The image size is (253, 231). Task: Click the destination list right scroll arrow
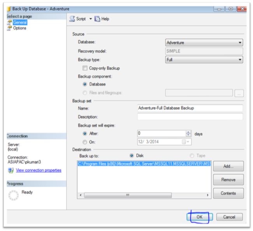pos(208,195)
